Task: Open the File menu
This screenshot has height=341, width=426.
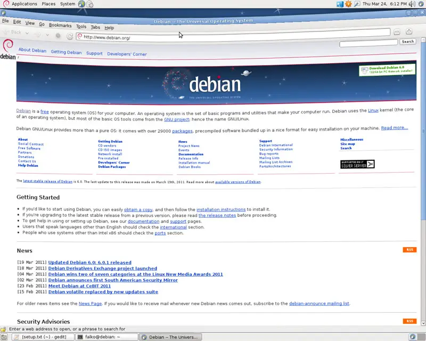Action: tap(5, 21)
